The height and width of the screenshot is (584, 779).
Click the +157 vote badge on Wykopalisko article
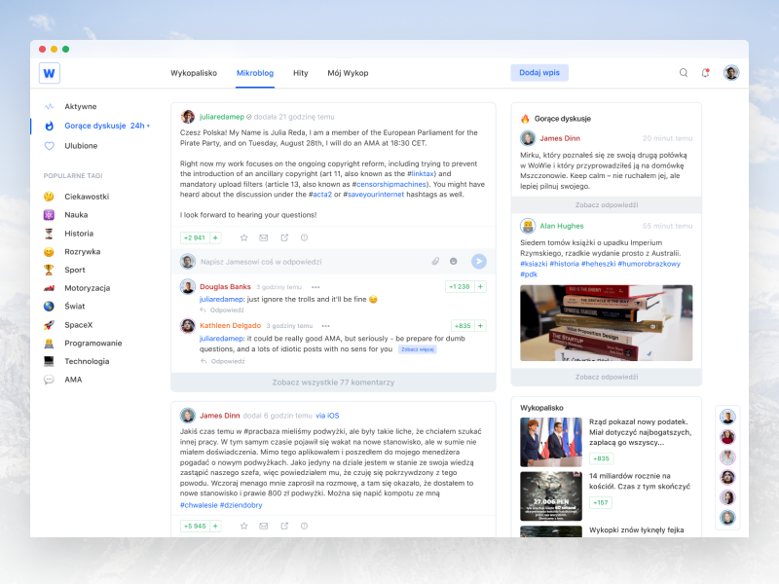[x=601, y=502]
